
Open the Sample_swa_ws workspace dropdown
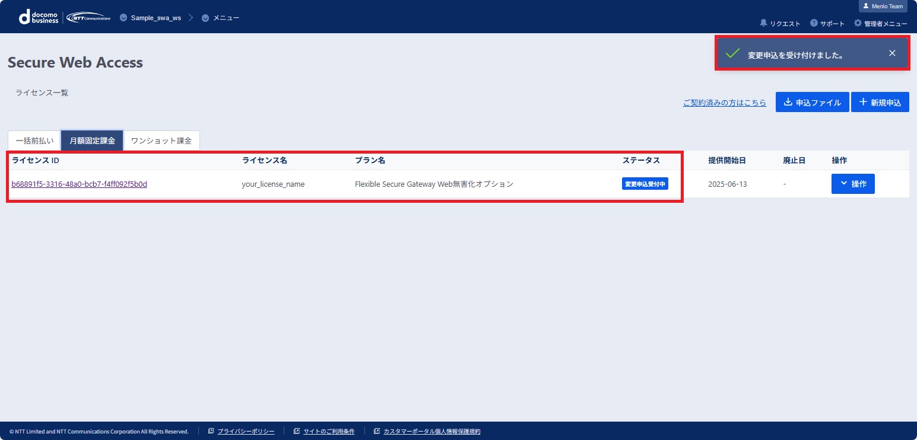point(150,18)
